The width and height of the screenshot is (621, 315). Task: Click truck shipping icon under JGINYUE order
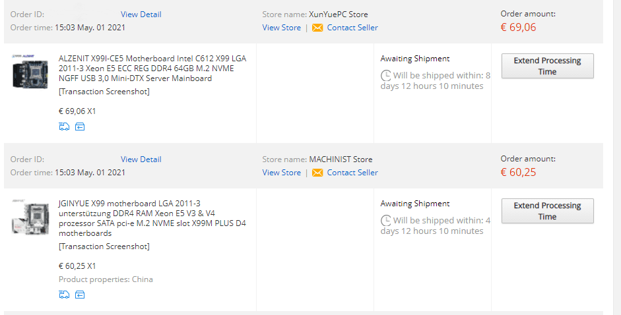click(x=64, y=295)
